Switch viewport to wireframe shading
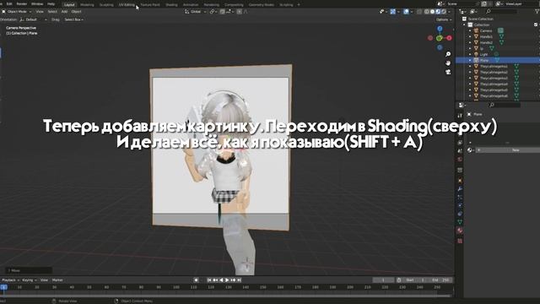The image size is (540, 304). click(x=427, y=12)
